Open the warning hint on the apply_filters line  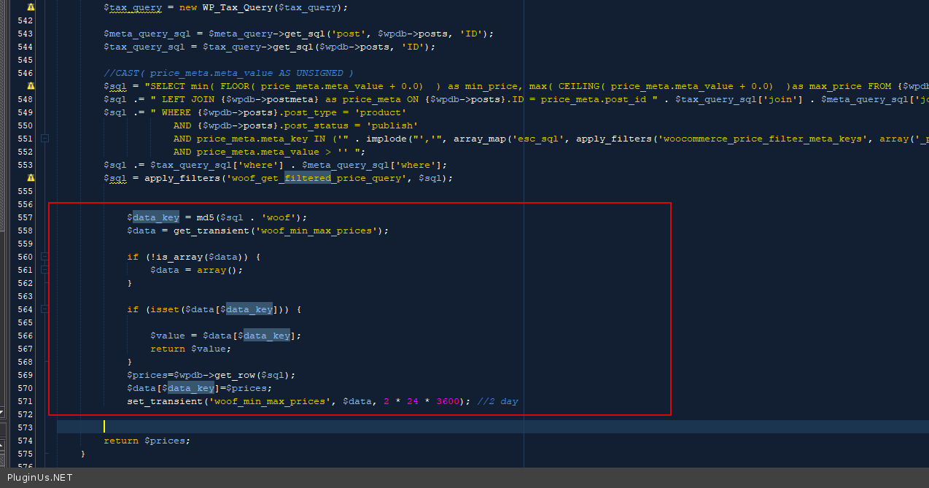[31, 178]
